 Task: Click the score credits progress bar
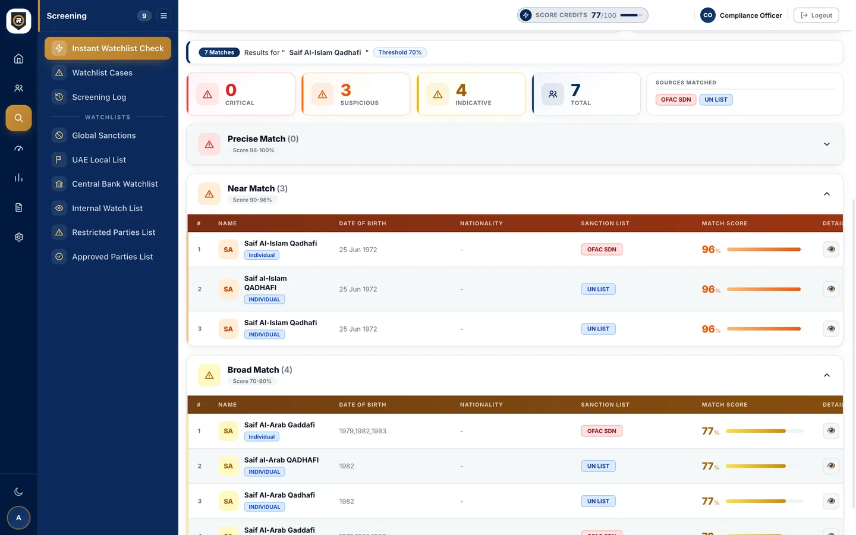631,15
